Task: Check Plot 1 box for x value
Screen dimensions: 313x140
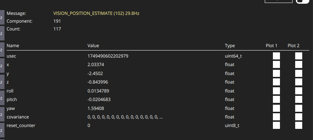Action: coord(276,65)
